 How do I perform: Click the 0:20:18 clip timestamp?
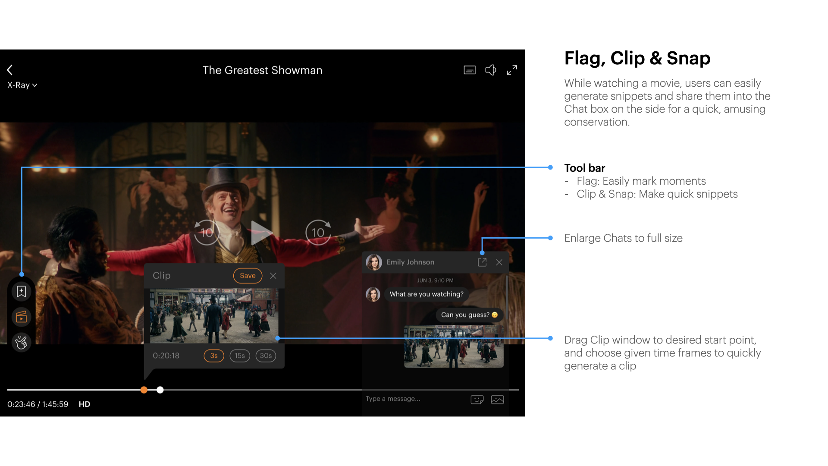pyautogui.click(x=166, y=356)
